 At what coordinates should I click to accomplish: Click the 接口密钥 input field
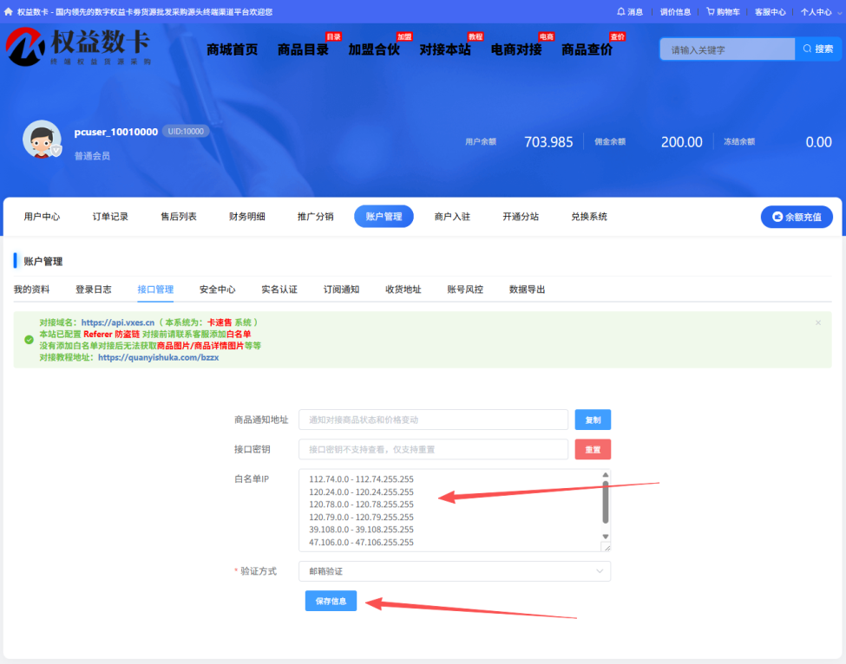click(433, 450)
